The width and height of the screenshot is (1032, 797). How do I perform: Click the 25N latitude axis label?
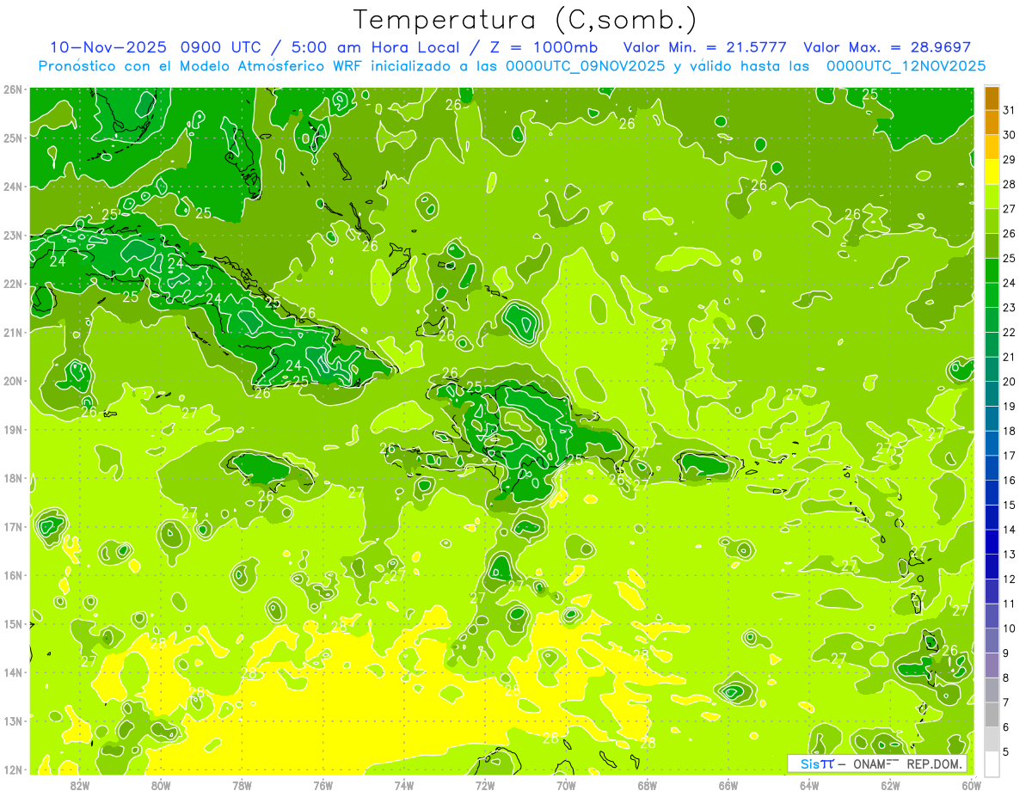(13, 138)
